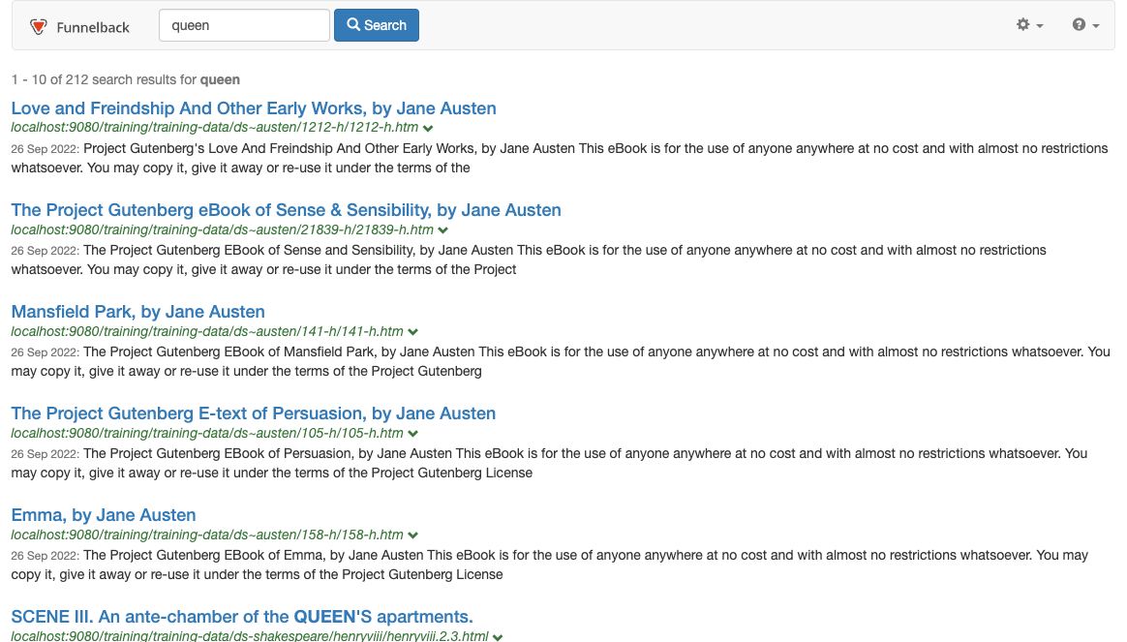Expand dropdown arrow beside the henryviii.2.3.html URL
The height and width of the screenshot is (642, 1127).
tap(498, 637)
